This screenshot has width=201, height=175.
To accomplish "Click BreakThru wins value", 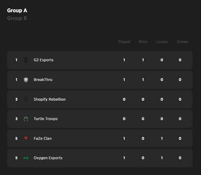I will (x=143, y=80).
